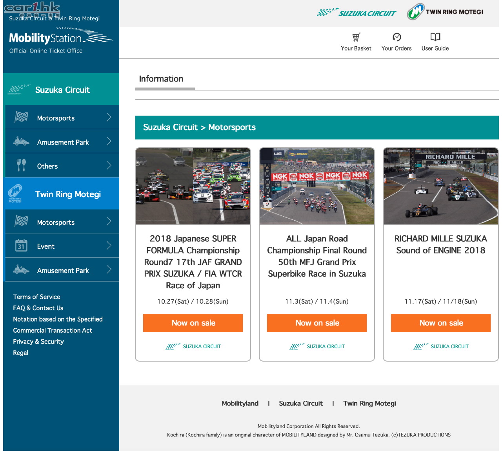Image resolution: width=502 pixels, height=456 pixels.
Task: Click the MobilityStation logo
Action: pyautogui.click(x=61, y=36)
